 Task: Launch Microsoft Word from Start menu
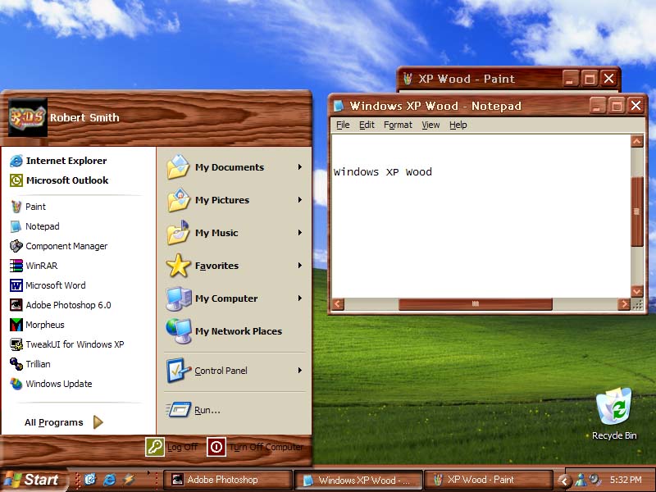[48, 285]
